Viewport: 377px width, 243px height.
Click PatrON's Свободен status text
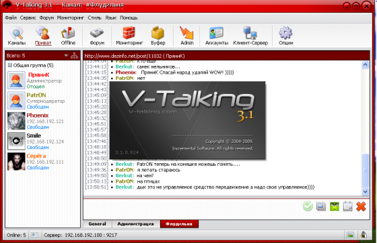coord(38,107)
